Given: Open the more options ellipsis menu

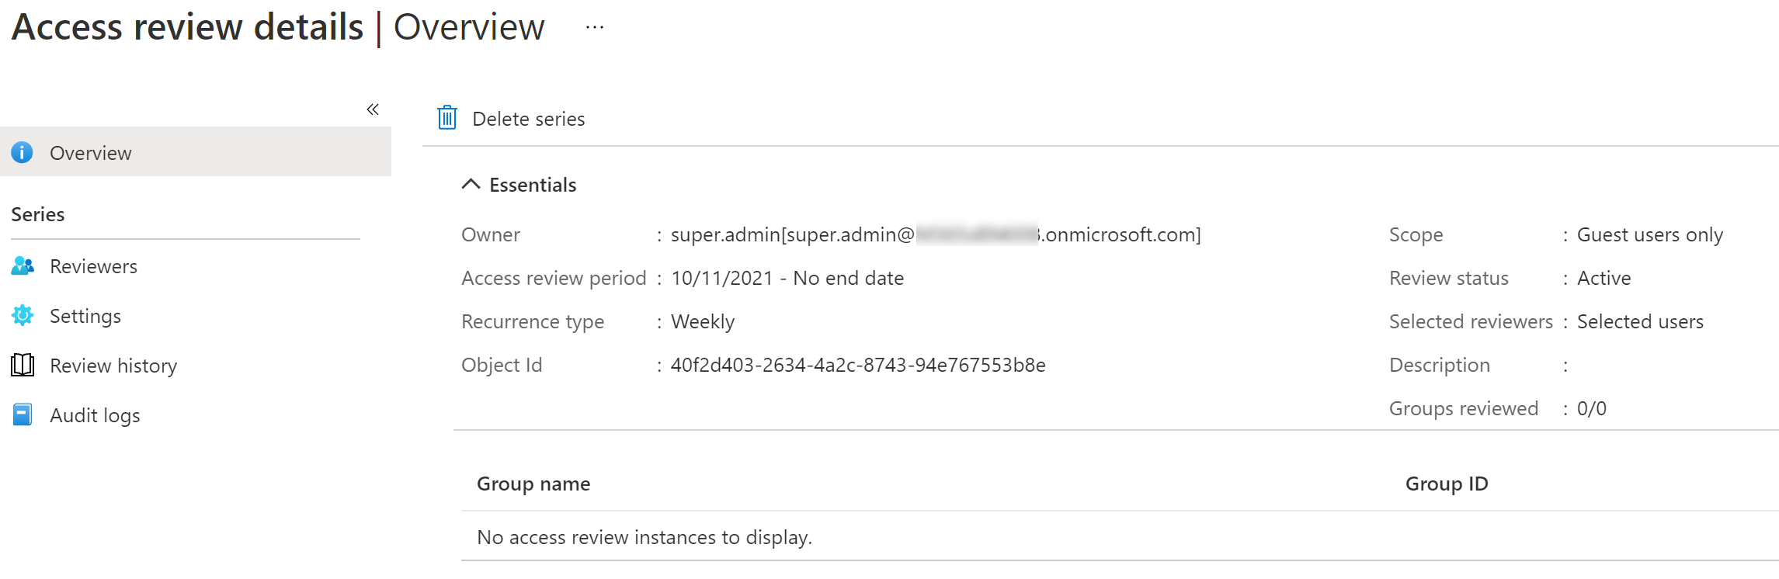Looking at the screenshot, I should 595,28.
